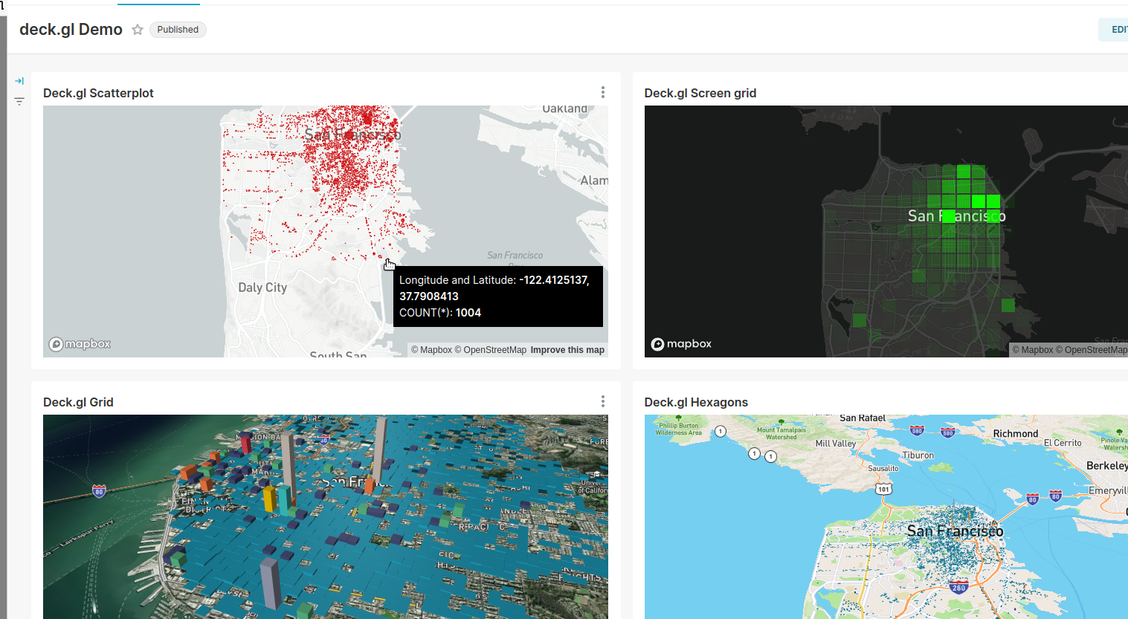The image size is (1128, 619).
Task: Open Deck.gl Grid chart options menu
Action: pyautogui.click(x=603, y=401)
